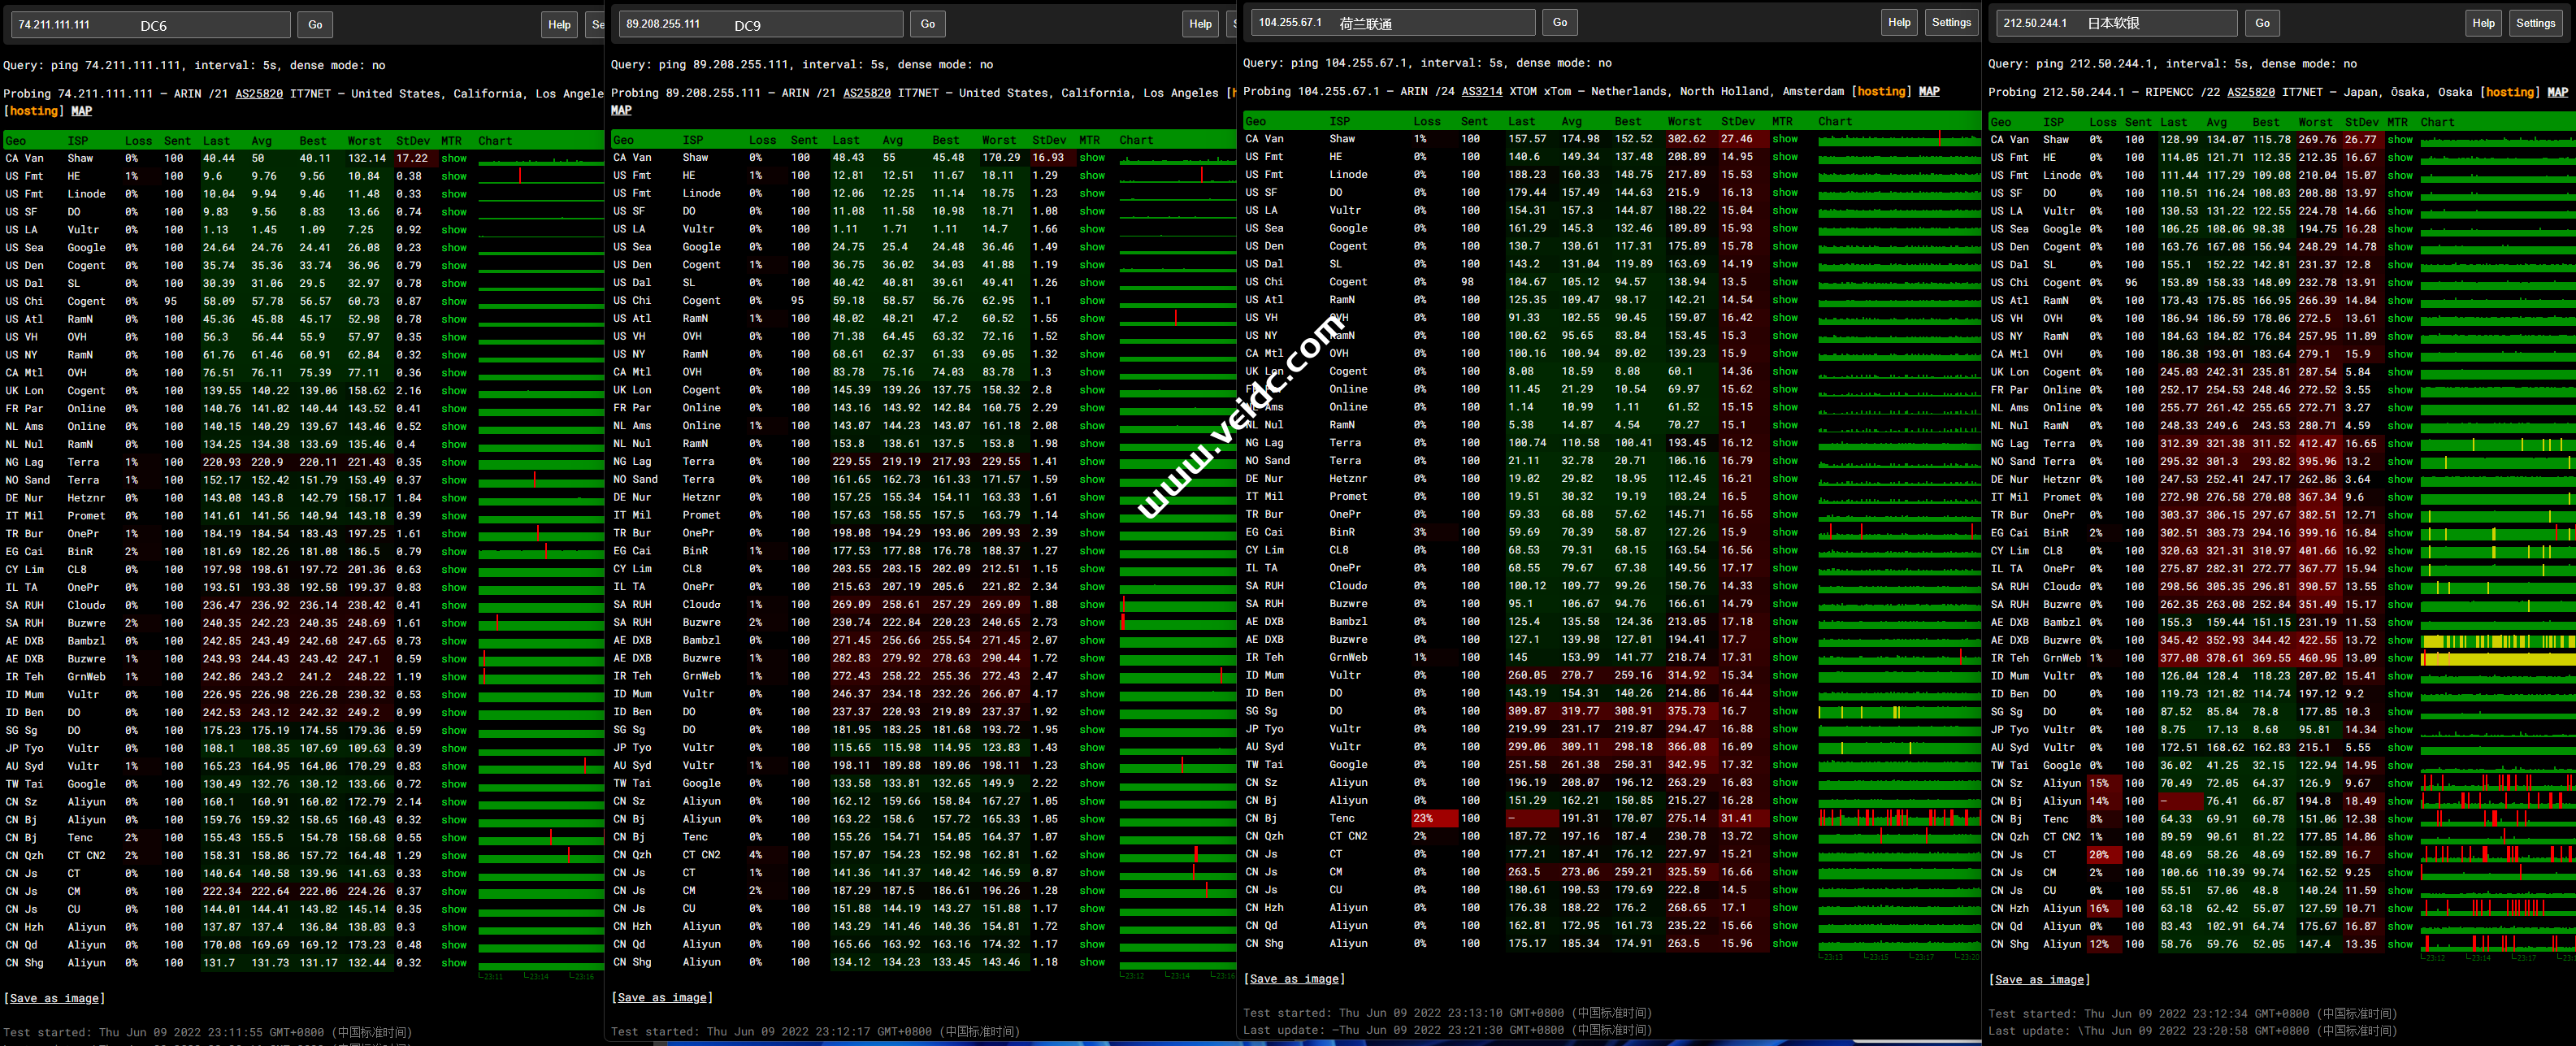Save first panel via Save as image

54,998
